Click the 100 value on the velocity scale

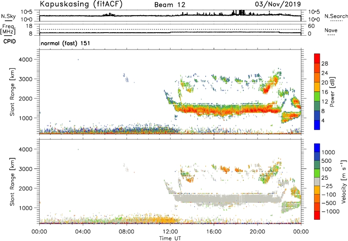327,169
